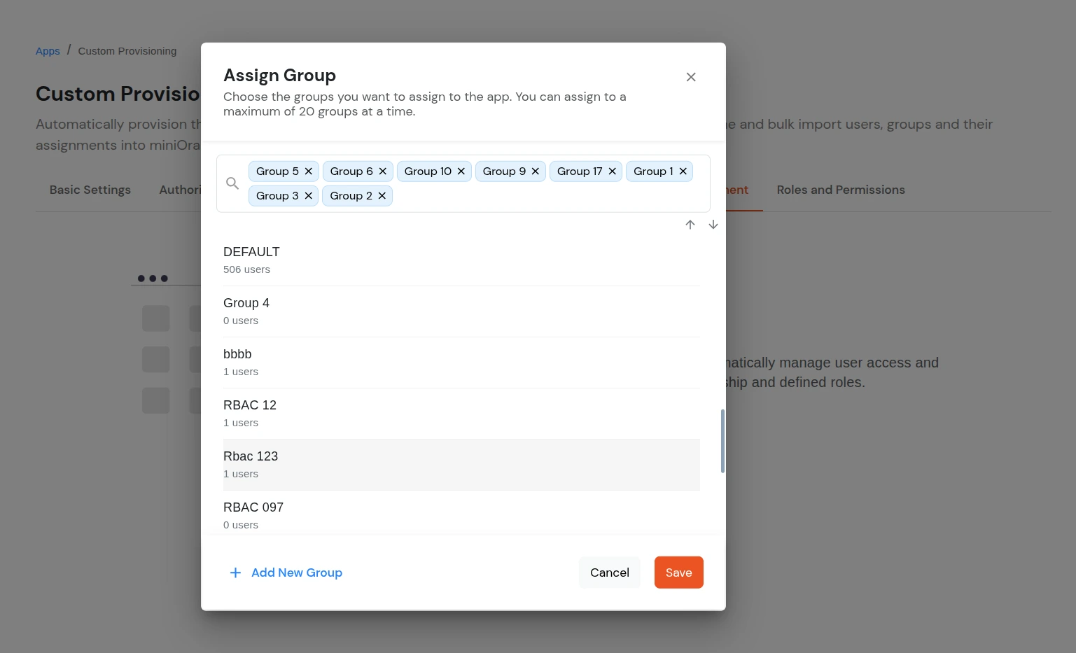Remove the Group 2 chip

[x=382, y=195]
